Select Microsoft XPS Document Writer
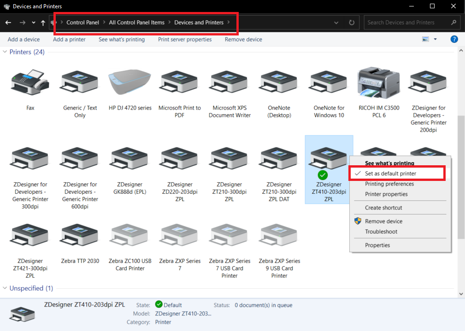This screenshot has width=465, height=331. click(229, 83)
